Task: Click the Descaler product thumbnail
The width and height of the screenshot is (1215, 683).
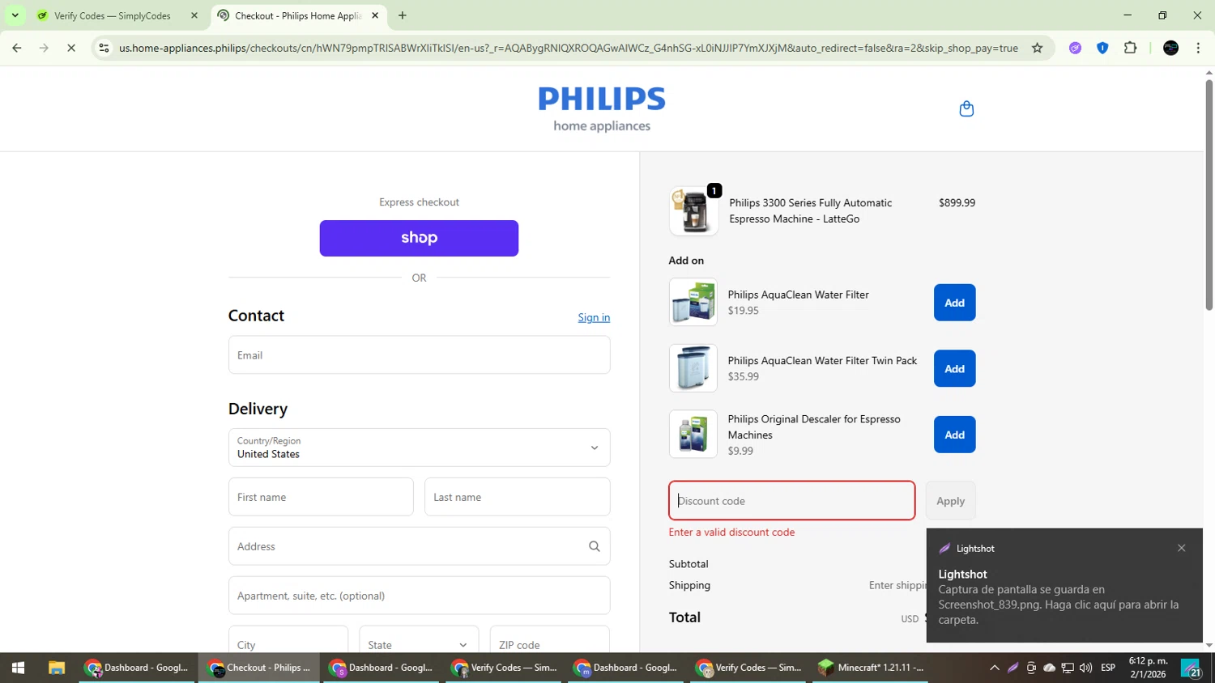Action: [x=693, y=434]
